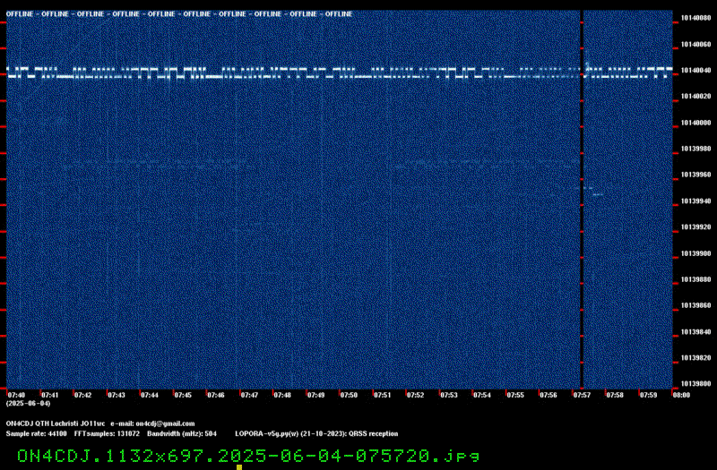Select the 10139940 frequency label

pos(696,201)
